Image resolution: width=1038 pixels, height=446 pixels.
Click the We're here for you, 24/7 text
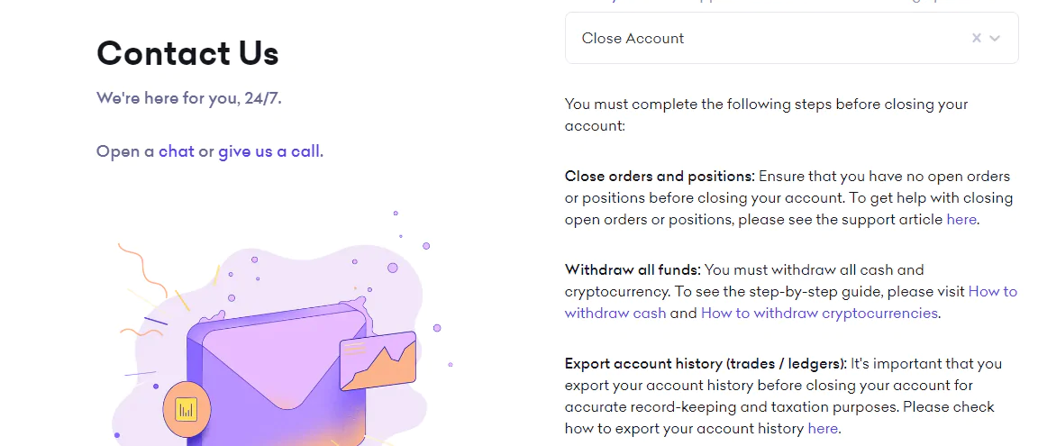pos(188,98)
